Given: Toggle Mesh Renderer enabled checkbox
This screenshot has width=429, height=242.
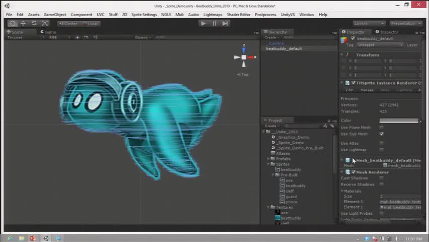Looking at the screenshot, I should [353, 172].
